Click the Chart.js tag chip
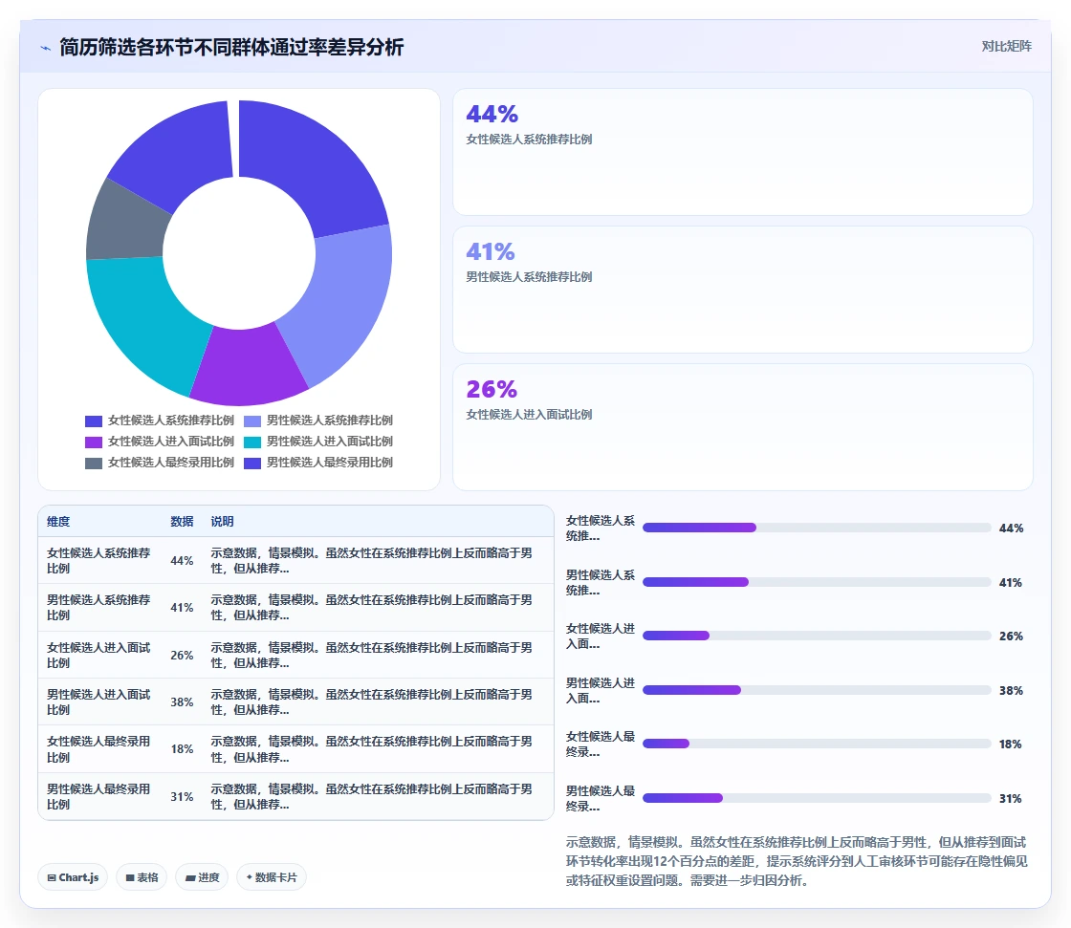This screenshot has height=928, width=1071. (73, 877)
